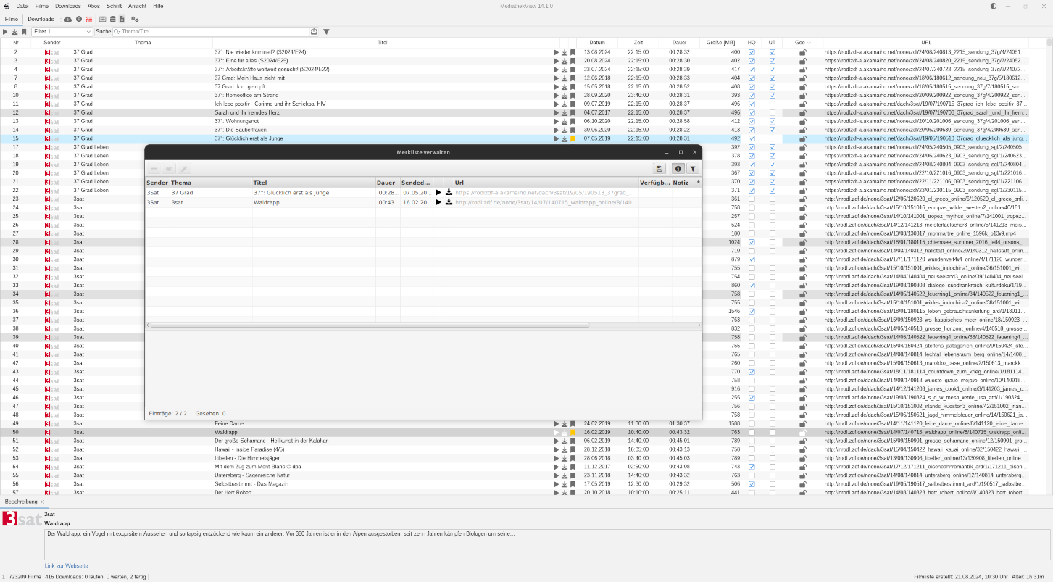Sort Merkliste by Thema column
The width and height of the screenshot is (1053, 582).
(x=211, y=183)
